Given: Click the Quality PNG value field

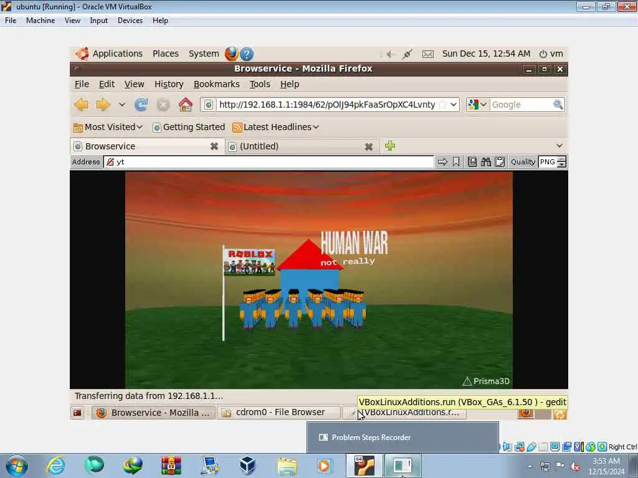Looking at the screenshot, I should pos(548,162).
